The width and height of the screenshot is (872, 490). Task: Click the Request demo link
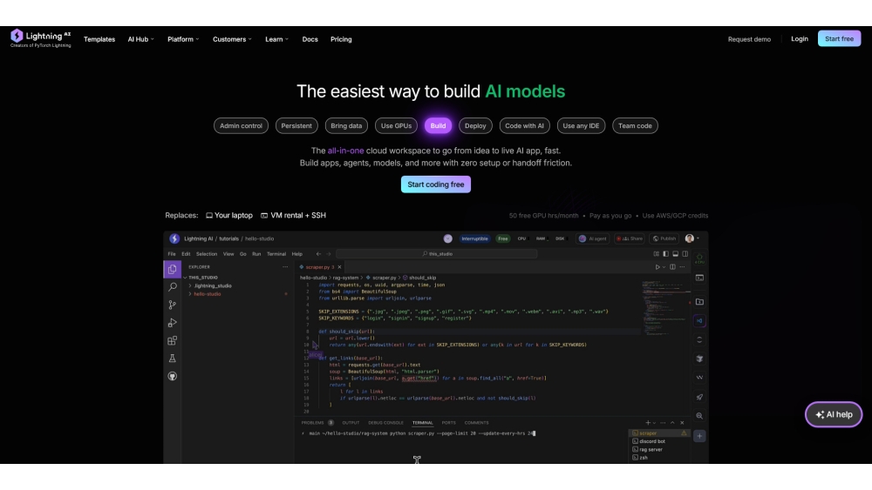[749, 39]
